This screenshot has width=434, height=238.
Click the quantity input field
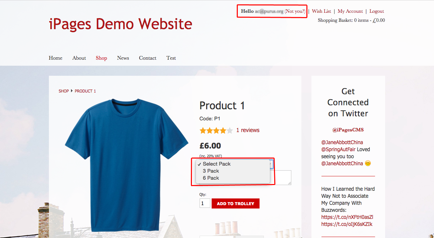click(x=205, y=203)
